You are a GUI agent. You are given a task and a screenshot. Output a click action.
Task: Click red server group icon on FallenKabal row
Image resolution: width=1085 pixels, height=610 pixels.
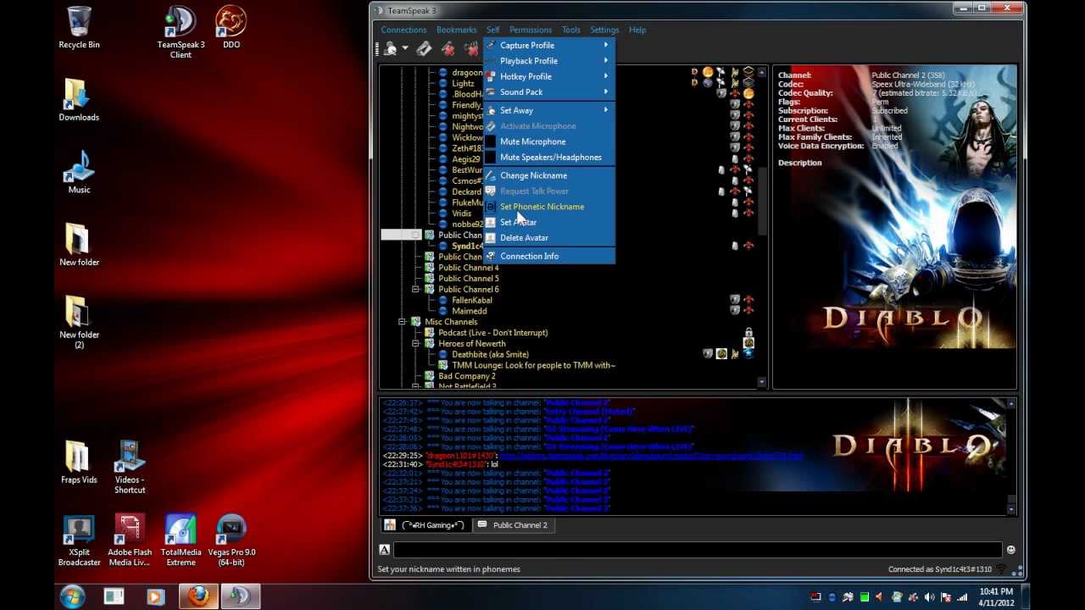748,300
